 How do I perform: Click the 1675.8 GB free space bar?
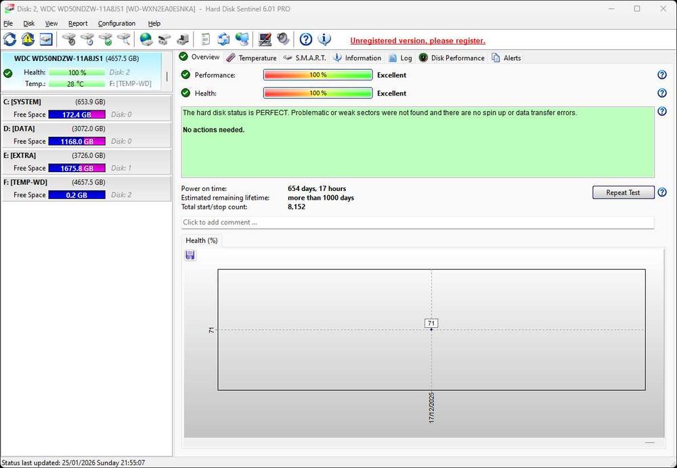tap(77, 168)
